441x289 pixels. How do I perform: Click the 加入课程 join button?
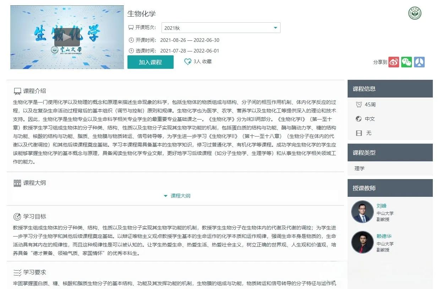[150, 61]
